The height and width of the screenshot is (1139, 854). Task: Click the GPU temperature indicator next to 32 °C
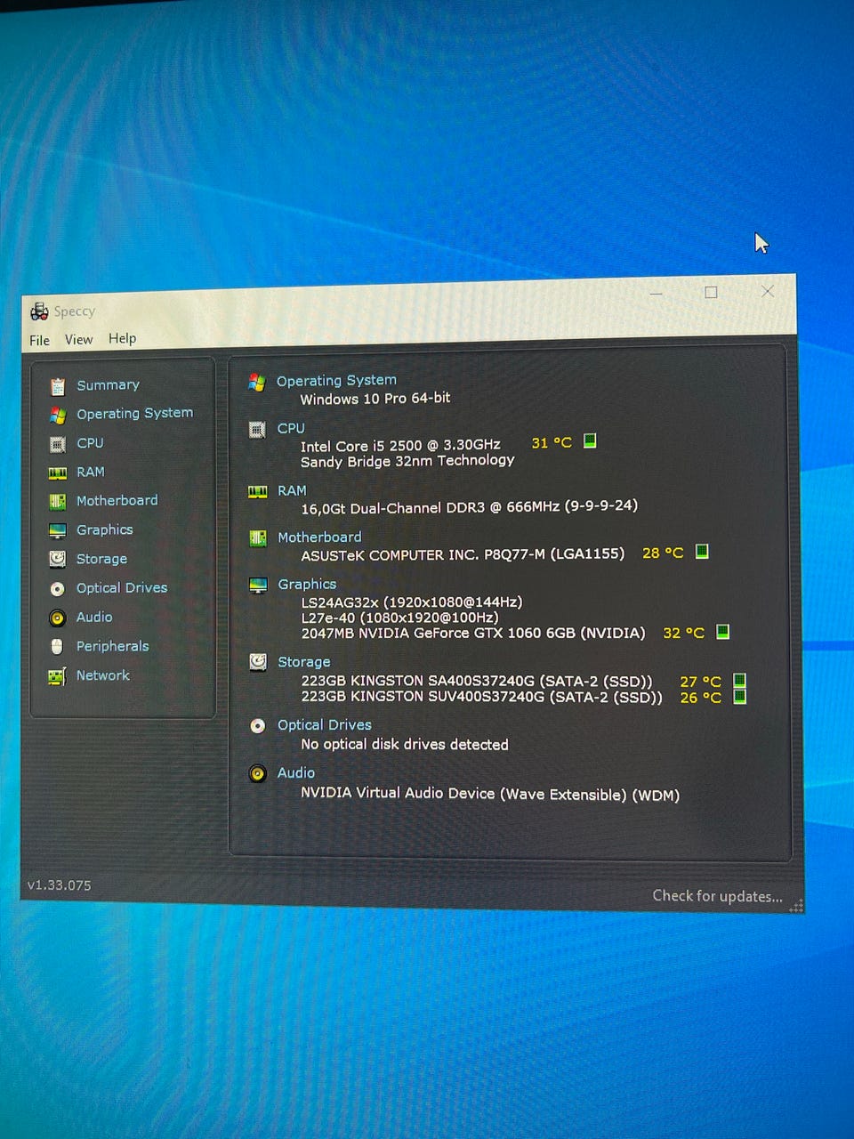click(723, 632)
